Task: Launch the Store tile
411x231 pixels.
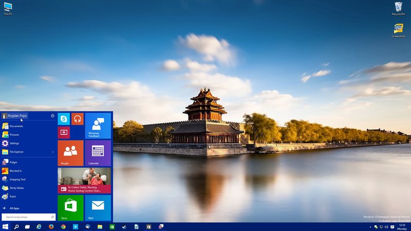Action: tap(70, 207)
